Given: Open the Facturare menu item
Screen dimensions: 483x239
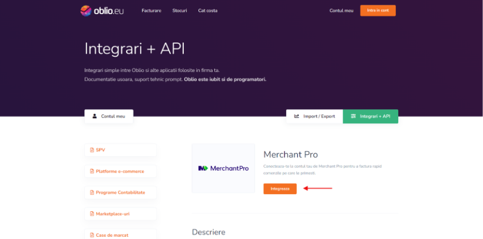Looking at the screenshot, I should pos(151,11).
